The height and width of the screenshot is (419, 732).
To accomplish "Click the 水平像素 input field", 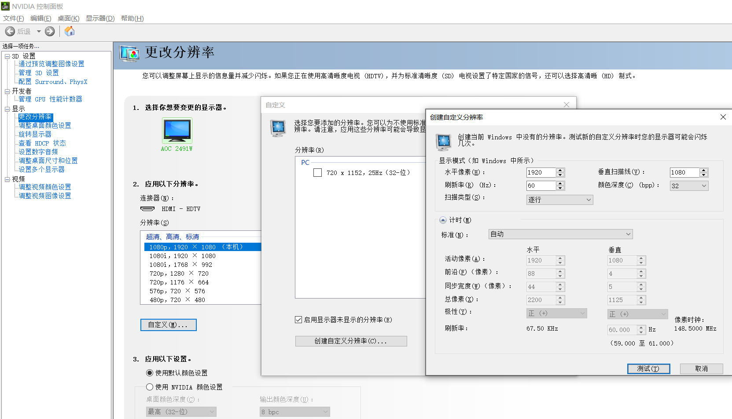I will click(x=541, y=172).
